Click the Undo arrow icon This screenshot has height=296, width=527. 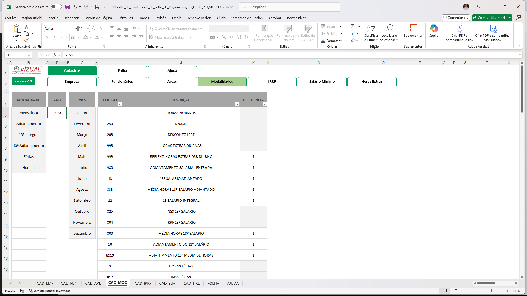coord(75,7)
